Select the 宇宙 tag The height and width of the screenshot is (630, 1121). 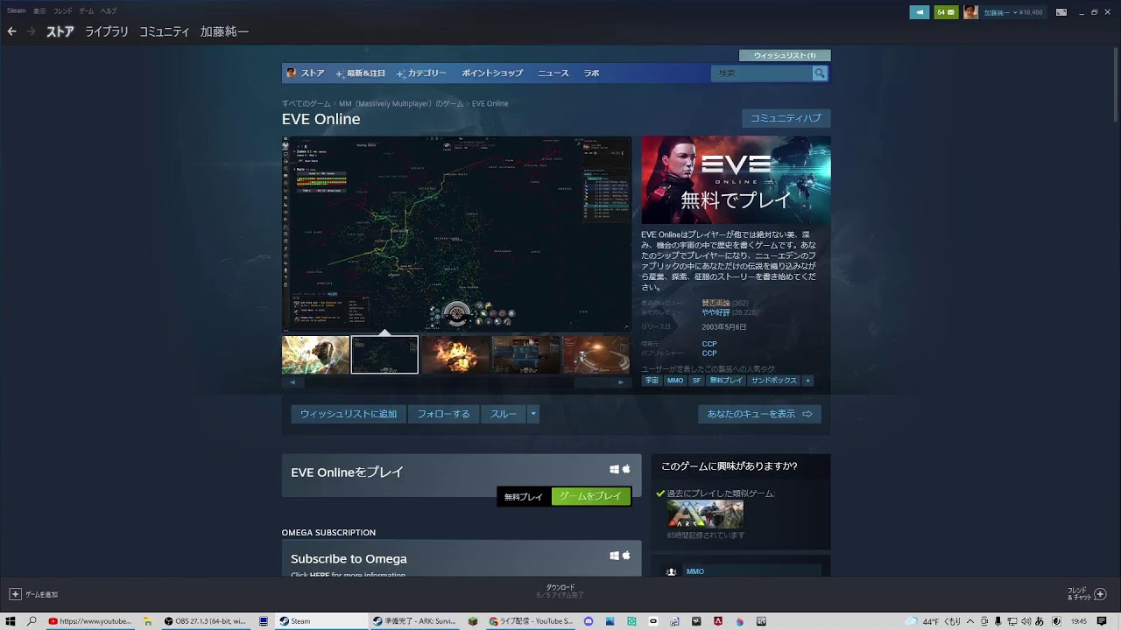tap(652, 381)
